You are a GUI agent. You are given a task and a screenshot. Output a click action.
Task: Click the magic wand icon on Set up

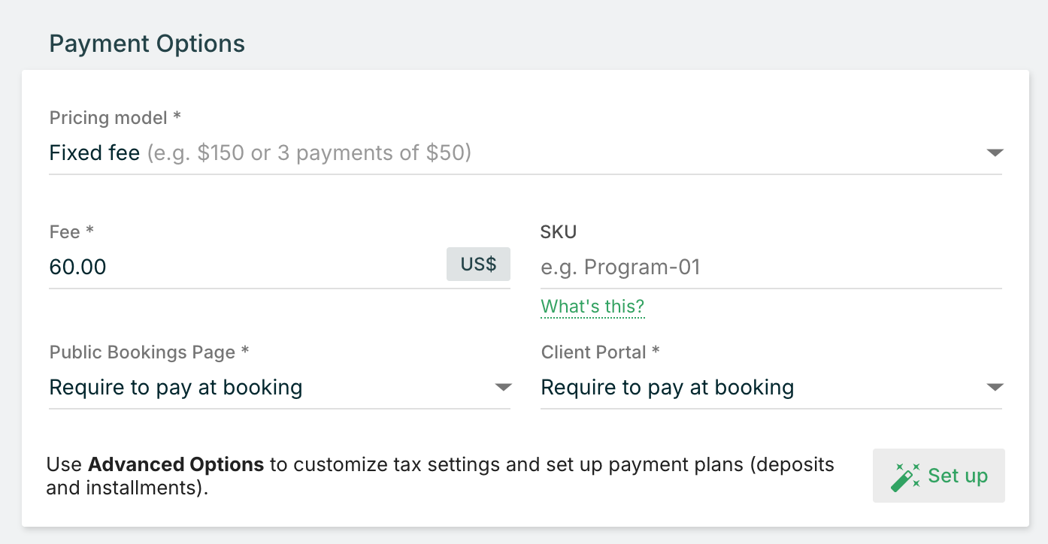[x=905, y=476]
